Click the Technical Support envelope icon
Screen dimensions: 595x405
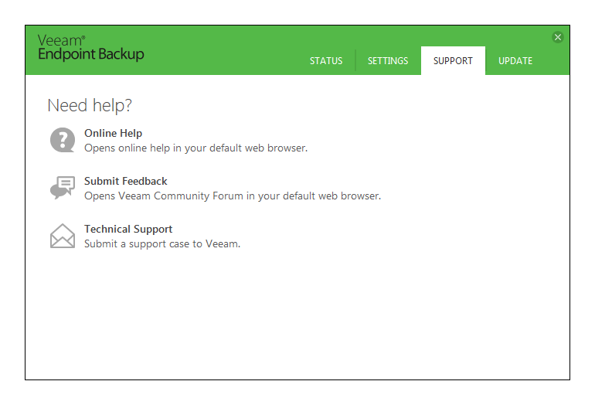pos(63,236)
